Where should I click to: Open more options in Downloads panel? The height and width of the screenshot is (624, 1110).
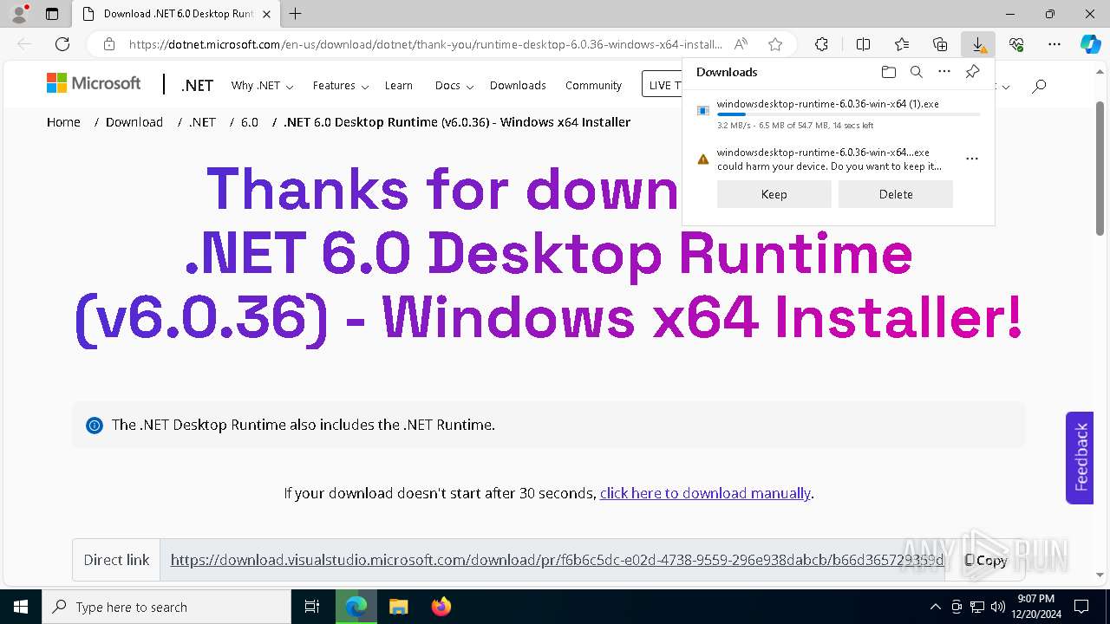tap(944, 72)
